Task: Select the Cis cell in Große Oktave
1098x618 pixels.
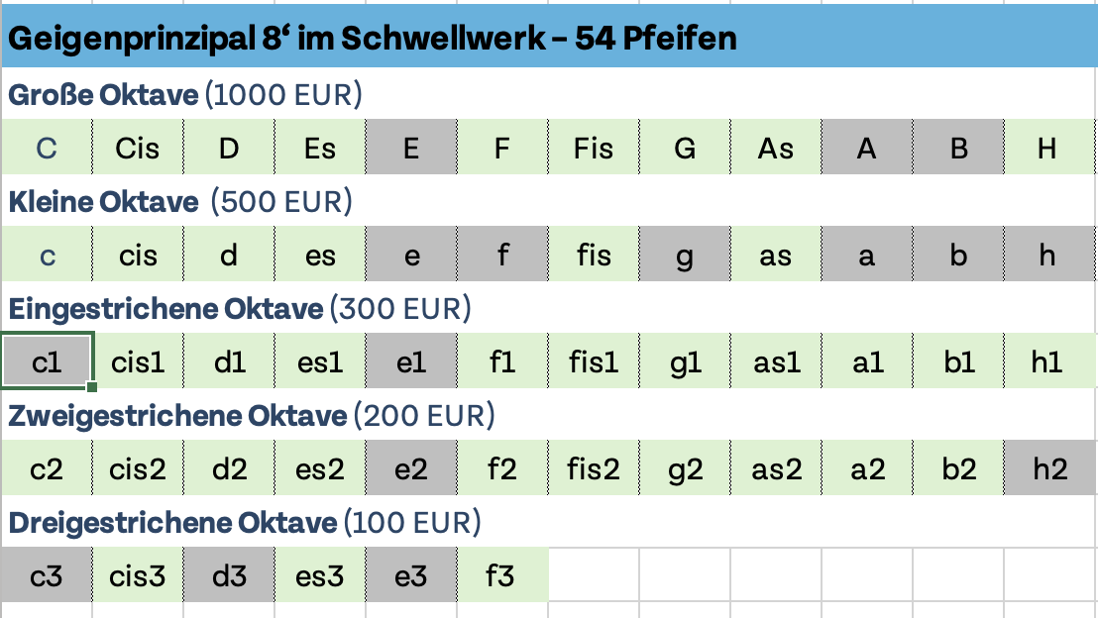Action: pyautogui.click(x=137, y=149)
